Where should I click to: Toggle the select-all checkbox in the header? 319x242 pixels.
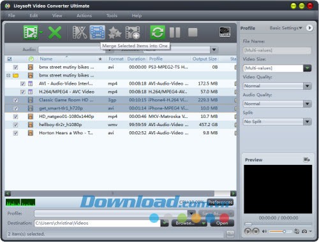[10, 59]
